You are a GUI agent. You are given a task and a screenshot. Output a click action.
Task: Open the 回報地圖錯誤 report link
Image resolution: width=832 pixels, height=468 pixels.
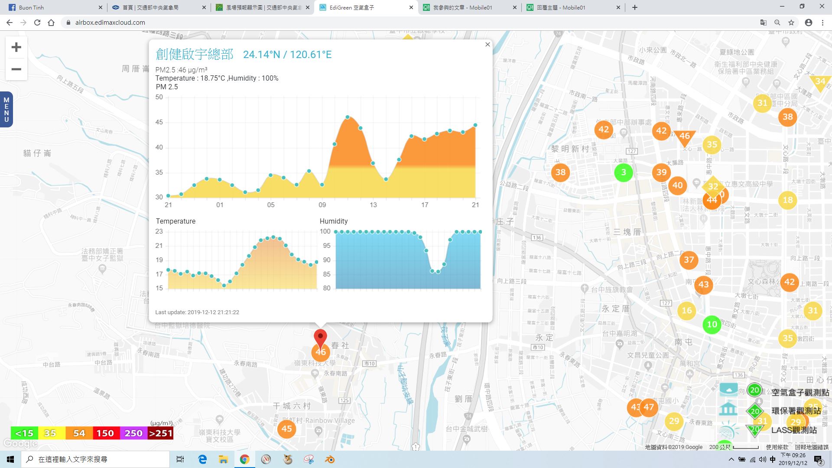[812, 447]
